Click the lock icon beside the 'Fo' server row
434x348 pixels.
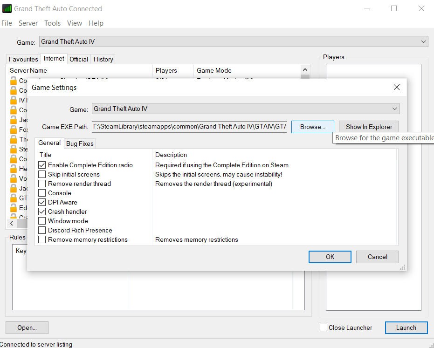[13, 130]
